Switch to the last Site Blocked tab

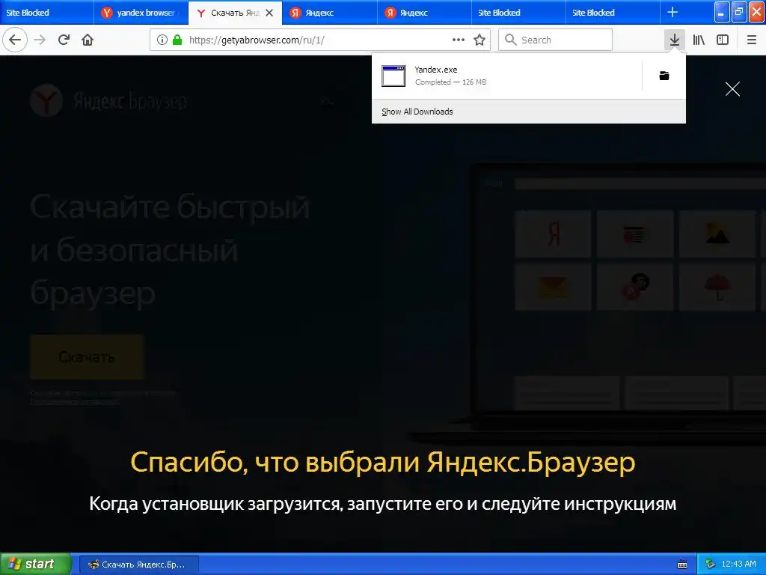pos(613,13)
